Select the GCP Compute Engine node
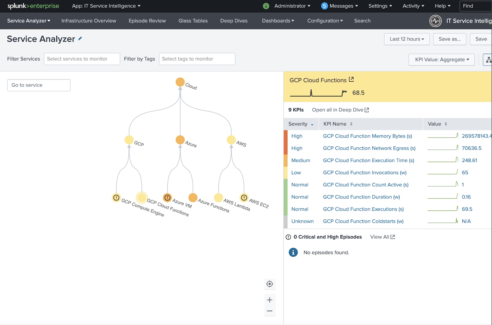The width and height of the screenshot is (492, 325). pos(116,198)
